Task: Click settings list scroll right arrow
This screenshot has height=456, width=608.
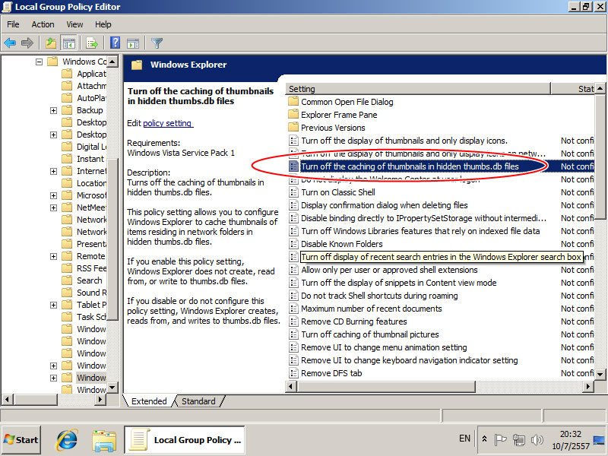Action: [x=588, y=386]
